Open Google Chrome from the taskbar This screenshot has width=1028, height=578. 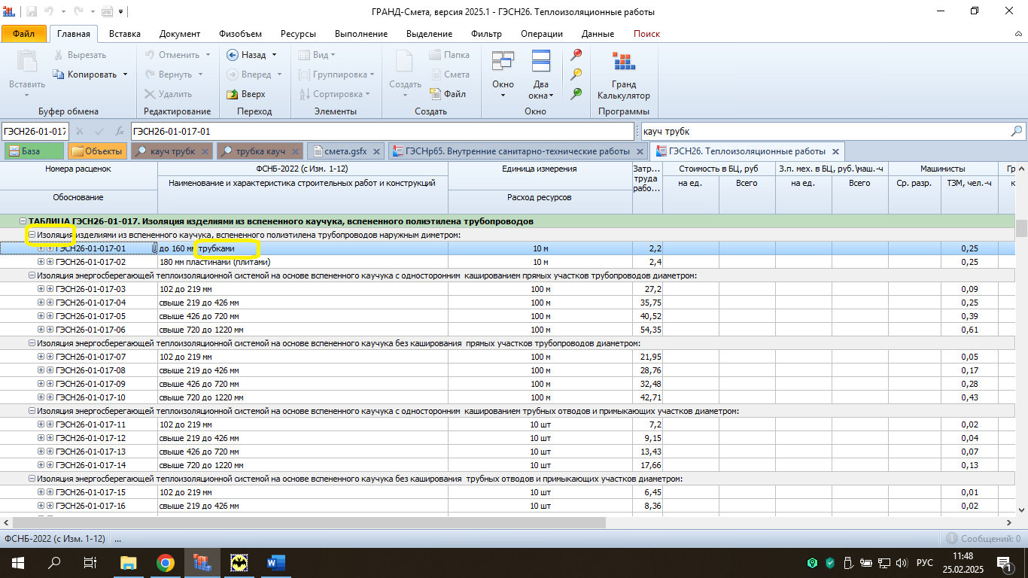[166, 562]
